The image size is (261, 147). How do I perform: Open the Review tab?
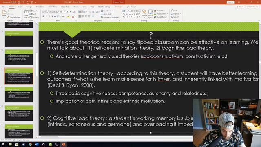click(x=76, y=7)
